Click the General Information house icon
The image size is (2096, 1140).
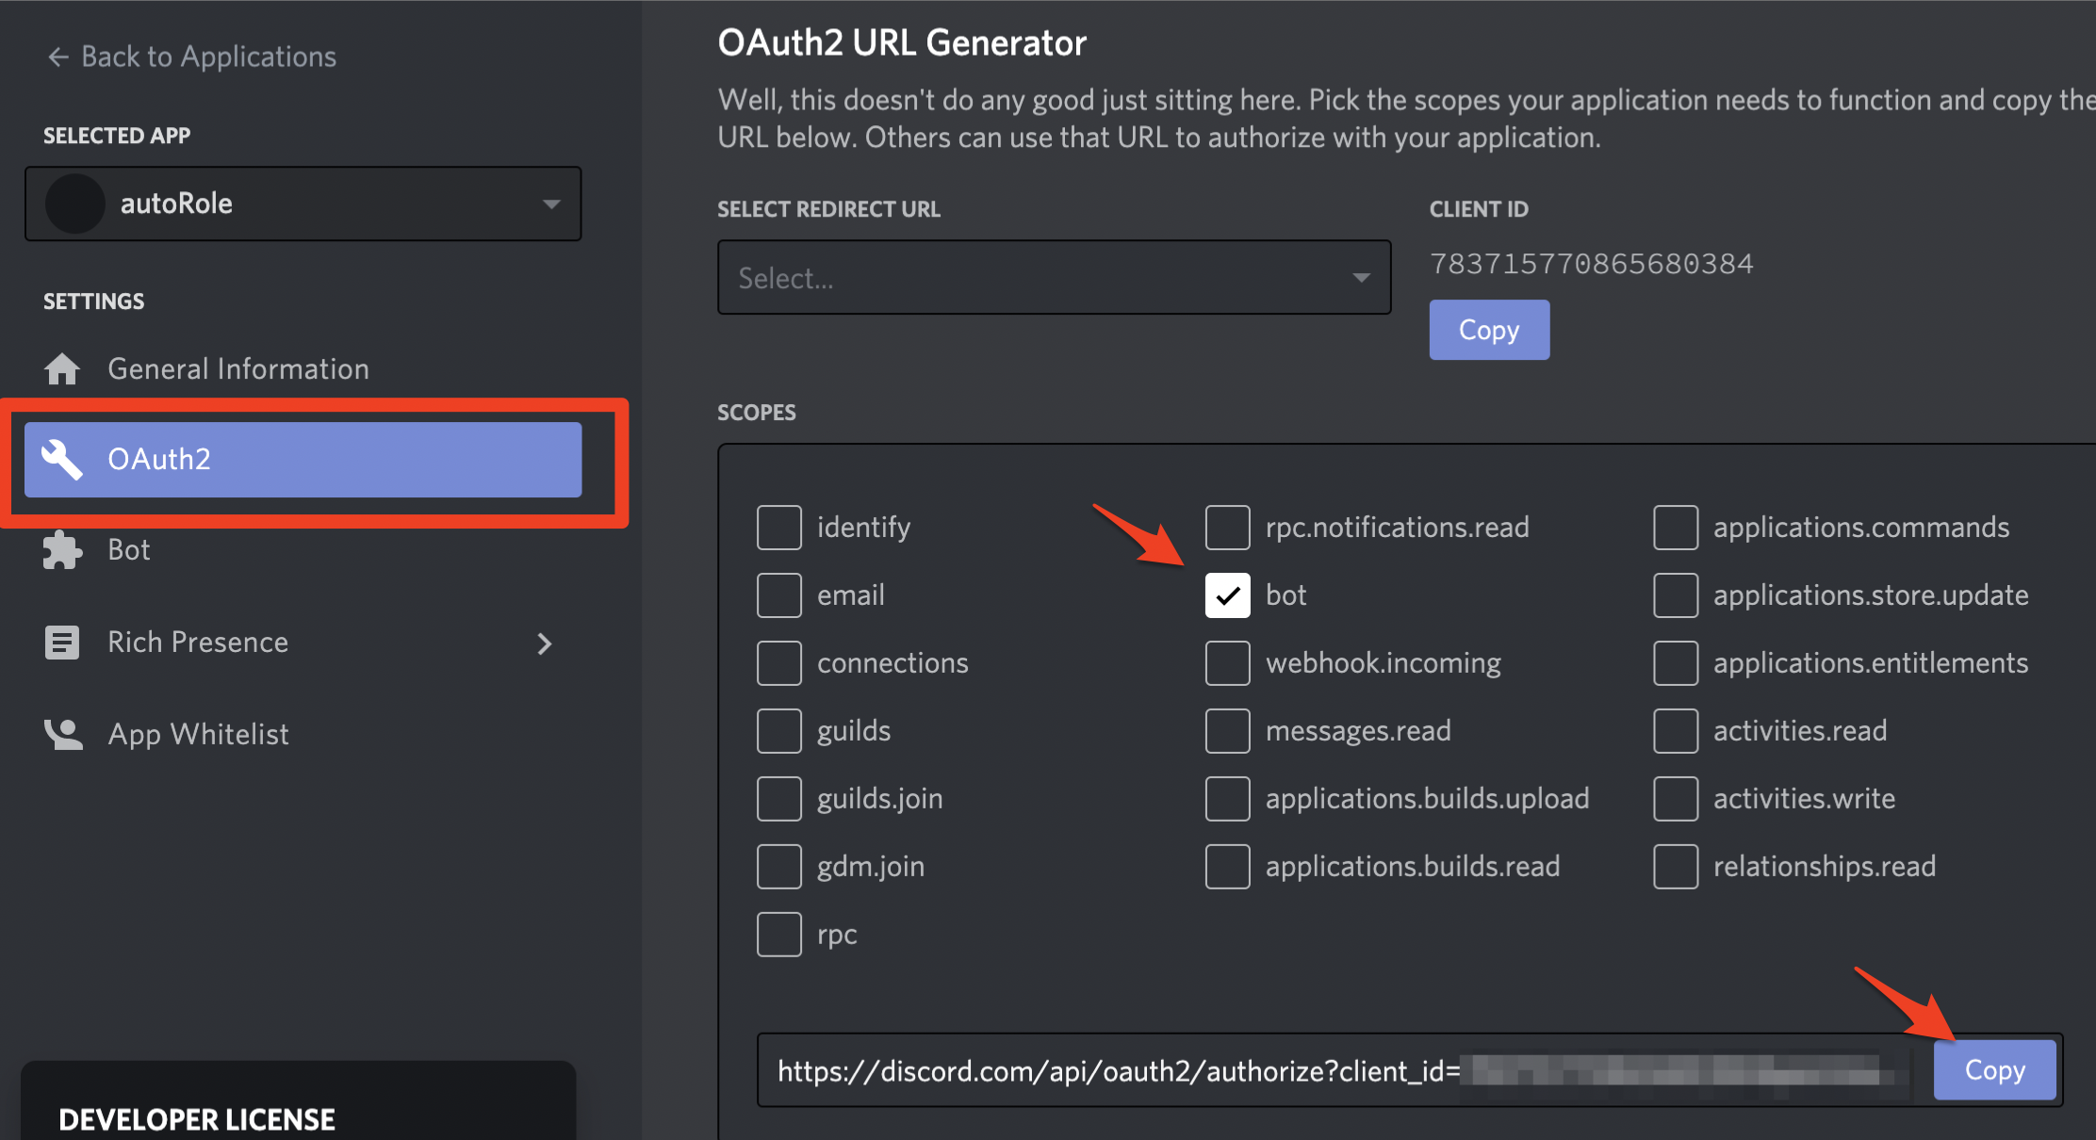pyautogui.click(x=62, y=368)
